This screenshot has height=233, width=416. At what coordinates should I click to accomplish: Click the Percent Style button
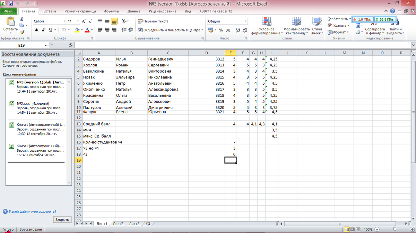(x=220, y=30)
